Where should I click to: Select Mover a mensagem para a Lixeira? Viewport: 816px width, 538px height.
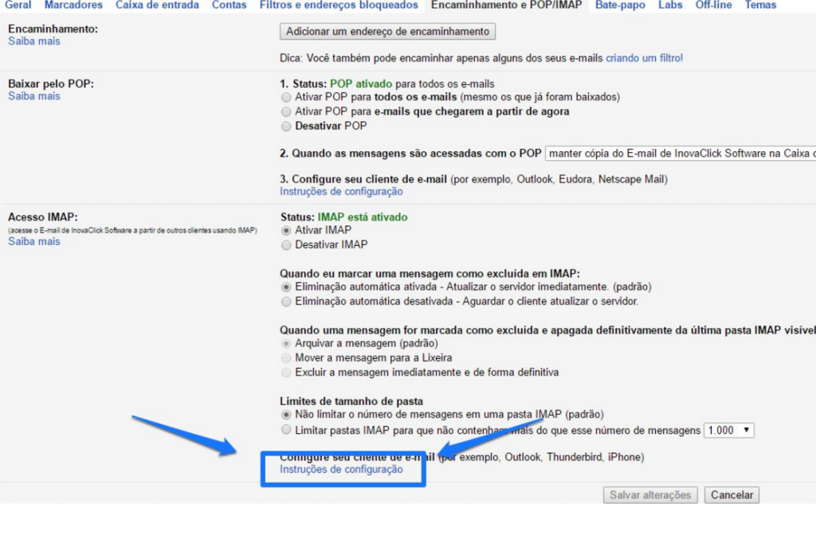[x=286, y=358]
